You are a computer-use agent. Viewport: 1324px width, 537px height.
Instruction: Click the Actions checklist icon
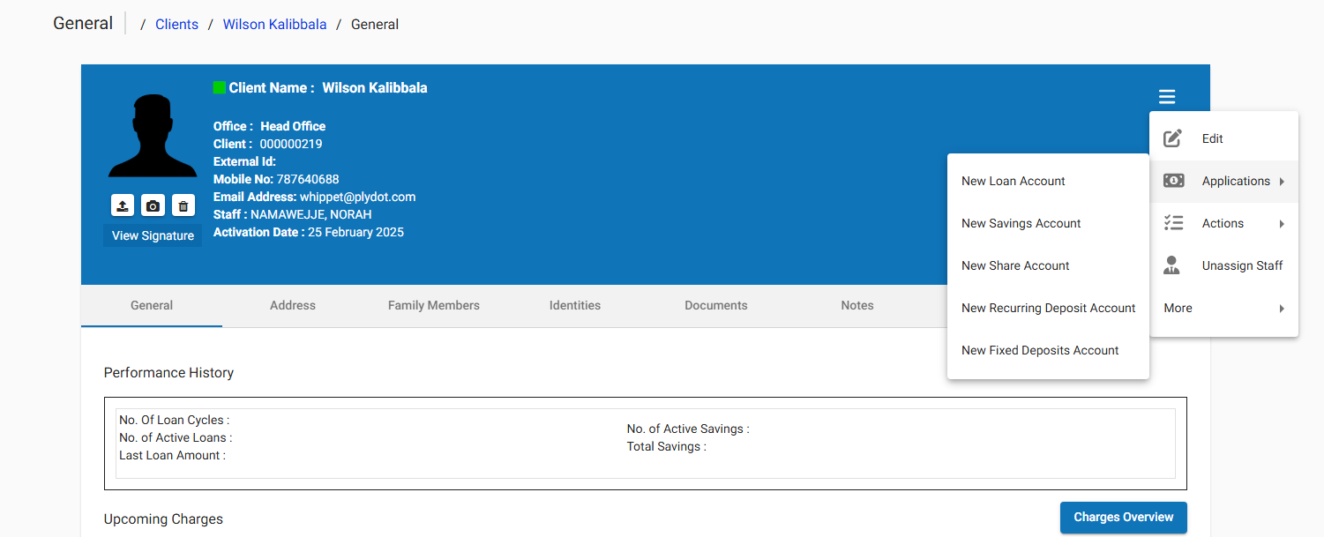click(x=1173, y=222)
